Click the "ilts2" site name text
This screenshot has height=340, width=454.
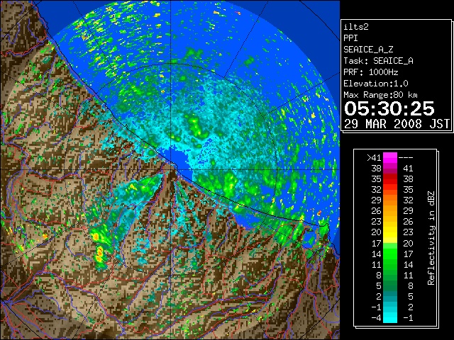[x=356, y=27]
